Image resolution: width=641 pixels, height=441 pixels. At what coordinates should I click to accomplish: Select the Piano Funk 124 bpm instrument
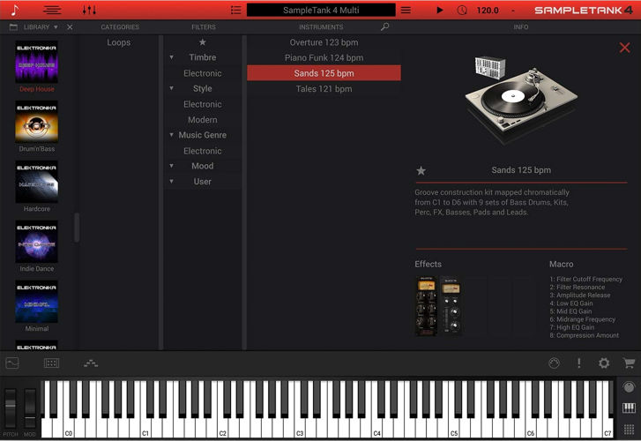324,58
